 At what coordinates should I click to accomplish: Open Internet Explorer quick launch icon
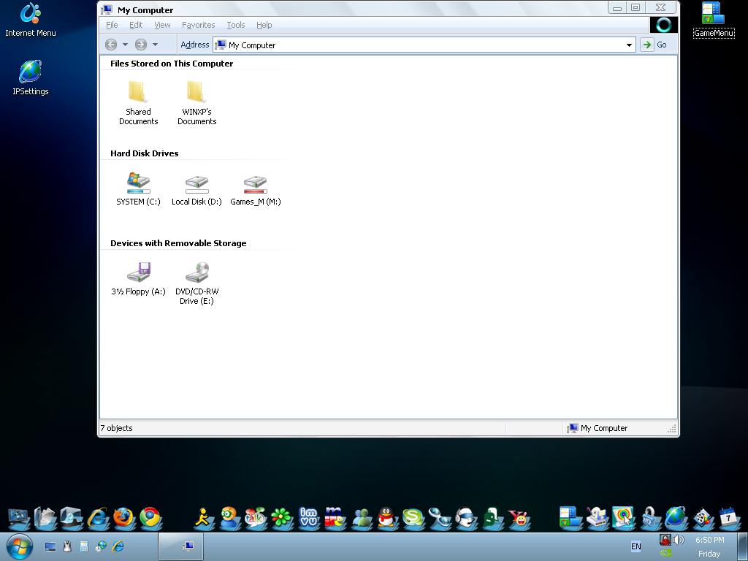click(x=118, y=546)
